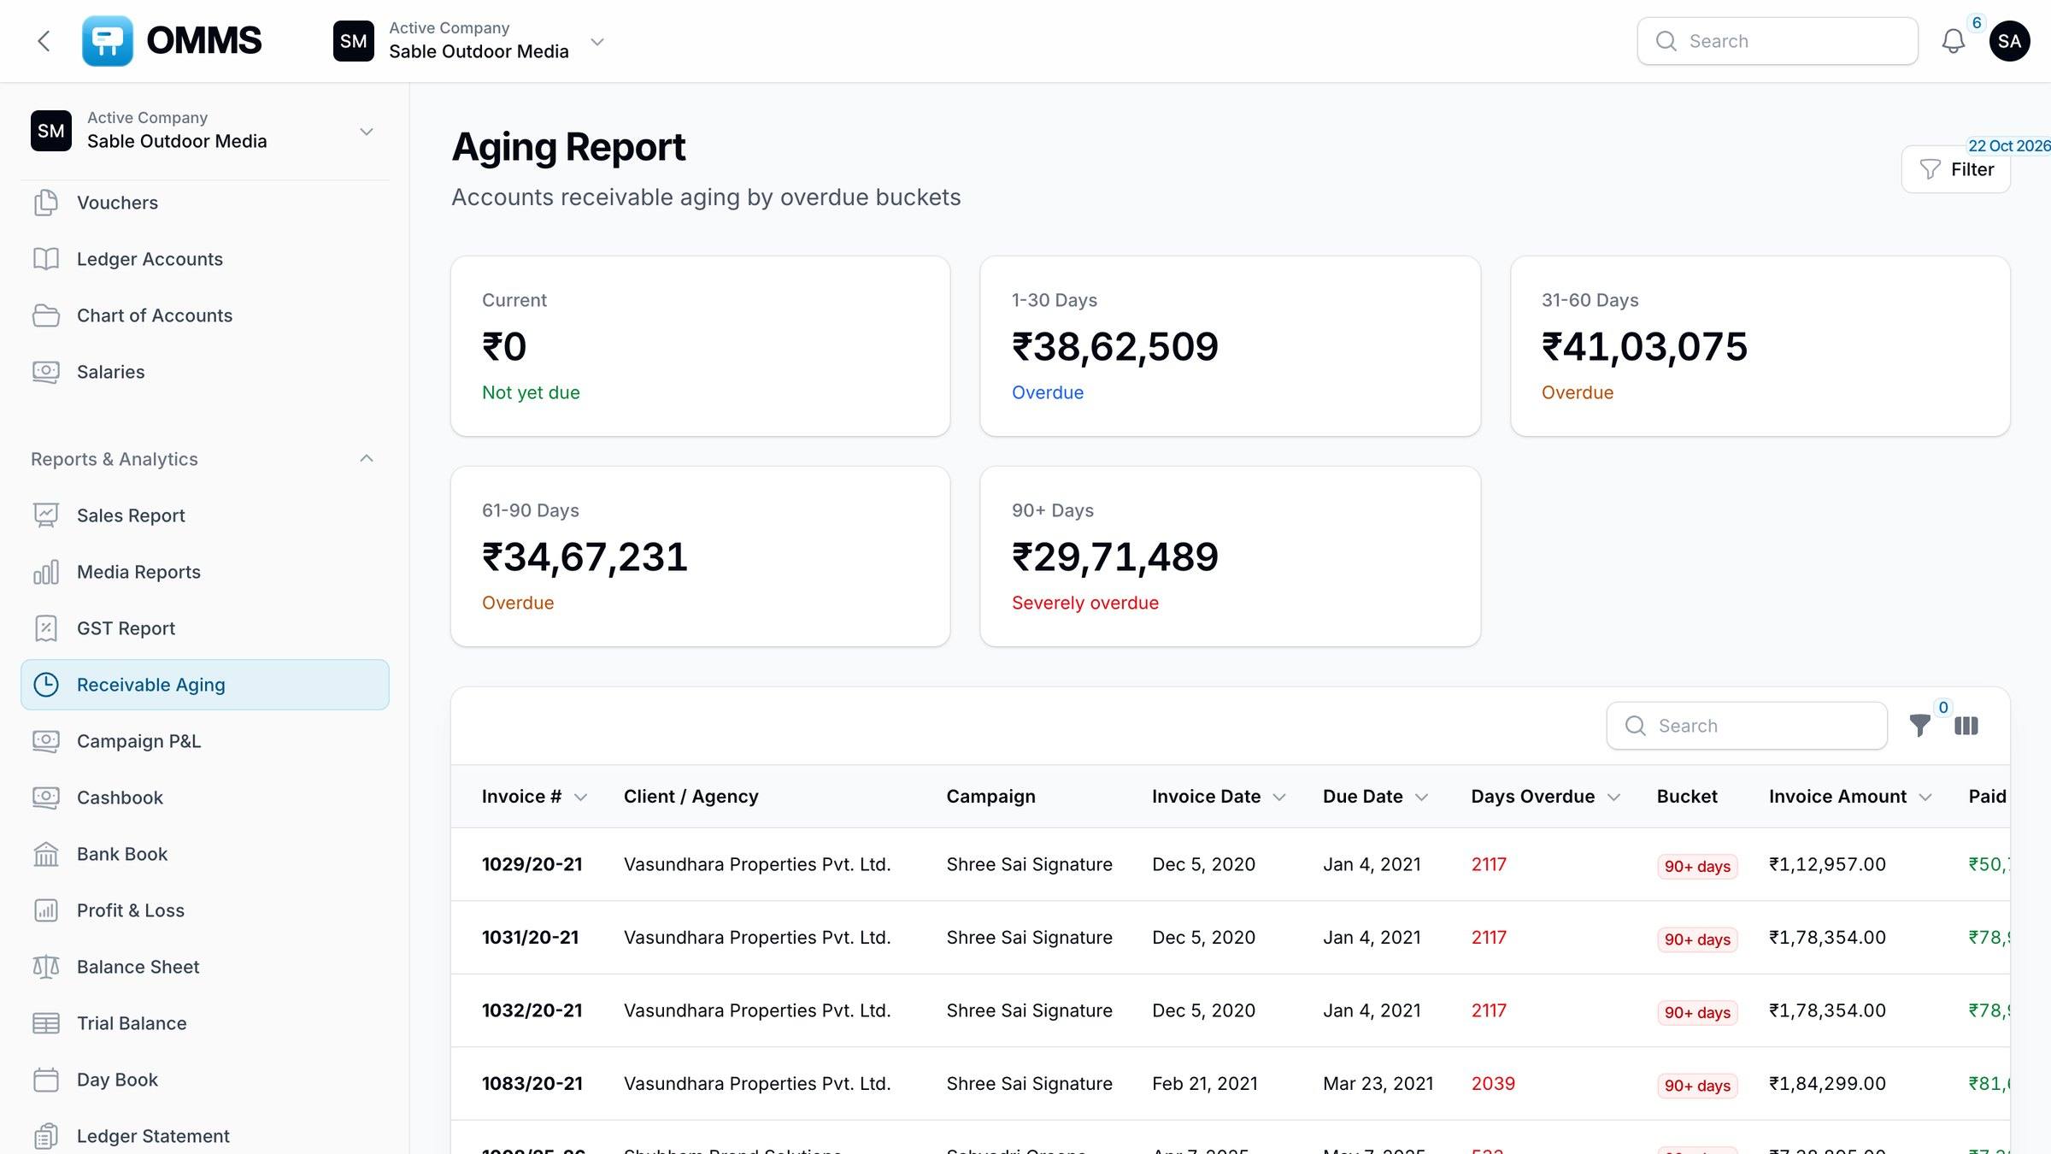The width and height of the screenshot is (2051, 1154).
Task: Click invoice number 1083/20-21
Action: click(532, 1084)
